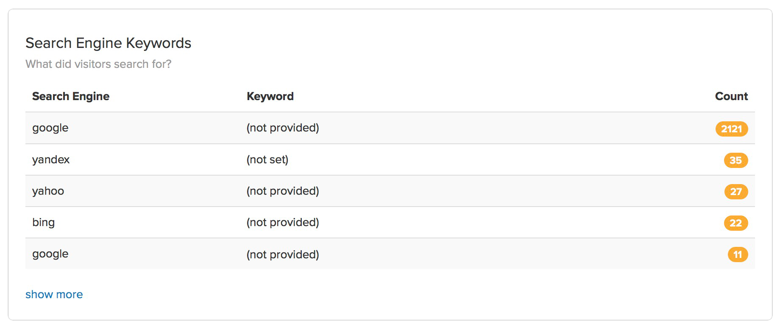The width and height of the screenshot is (780, 330).
Task: Click the orange 35 count badge
Action: coord(736,160)
